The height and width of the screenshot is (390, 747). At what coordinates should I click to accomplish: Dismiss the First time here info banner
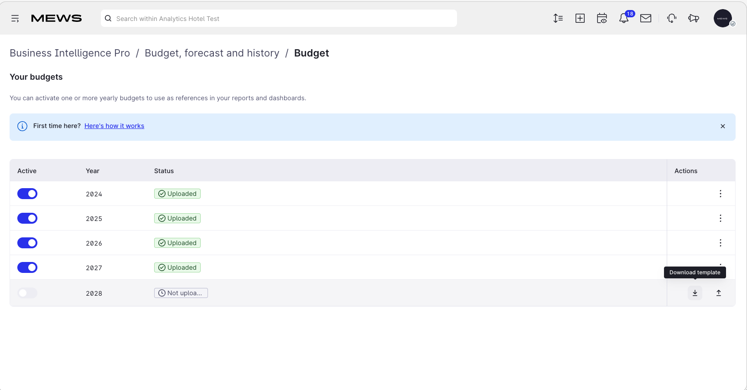click(723, 126)
